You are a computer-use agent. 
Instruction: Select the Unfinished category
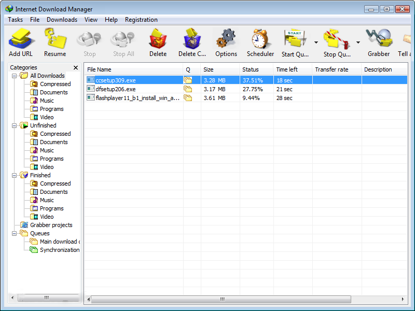coord(43,125)
